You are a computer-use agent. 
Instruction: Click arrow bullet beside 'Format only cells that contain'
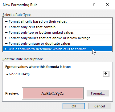tap(6, 27)
